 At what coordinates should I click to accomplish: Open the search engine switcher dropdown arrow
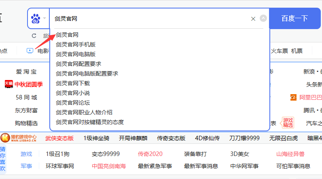pos(45,19)
